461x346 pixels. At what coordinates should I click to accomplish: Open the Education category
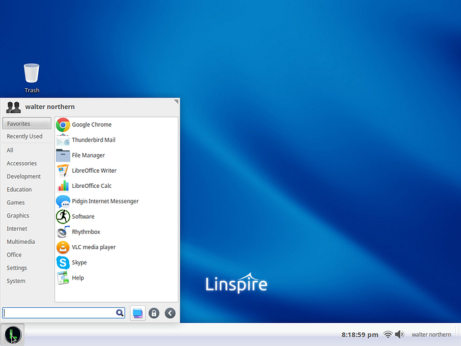click(x=27, y=190)
